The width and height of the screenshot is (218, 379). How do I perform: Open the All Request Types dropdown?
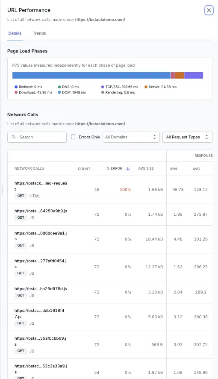click(187, 137)
